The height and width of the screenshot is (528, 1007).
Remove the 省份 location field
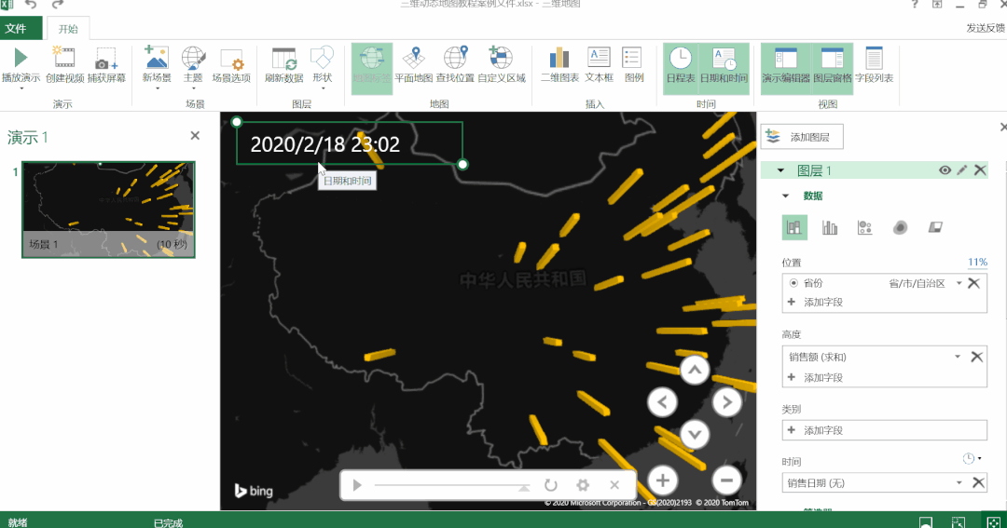tap(974, 283)
